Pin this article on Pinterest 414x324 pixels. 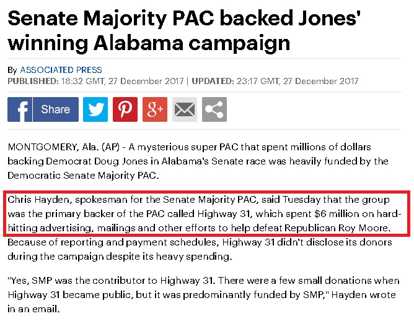pos(125,109)
